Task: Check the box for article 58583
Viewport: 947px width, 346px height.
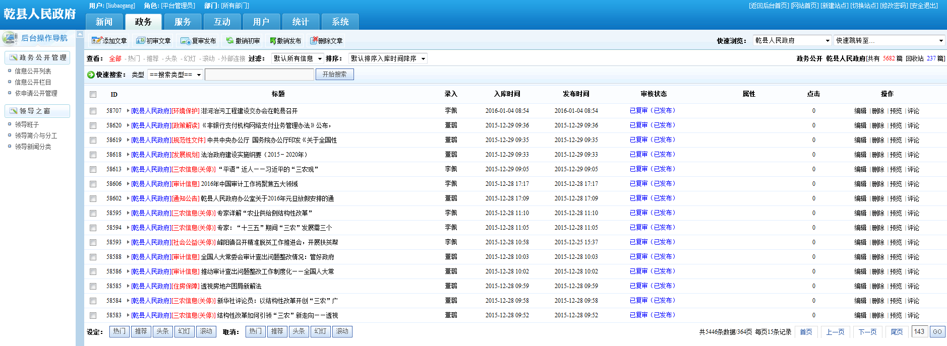Action: coord(93,315)
